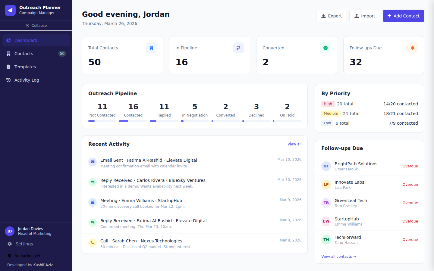Click the transfer arrows icon on In Pipeline card
Viewport: 434px width, 271px height.
[x=238, y=48]
